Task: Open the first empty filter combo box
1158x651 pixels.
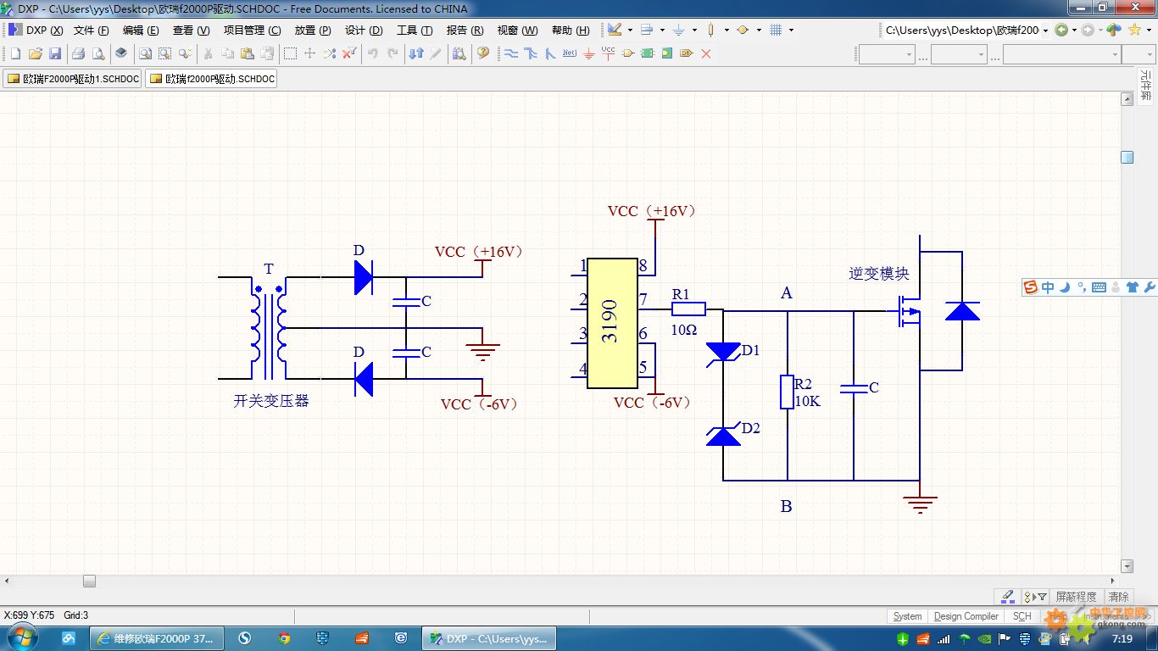Action: pos(887,54)
